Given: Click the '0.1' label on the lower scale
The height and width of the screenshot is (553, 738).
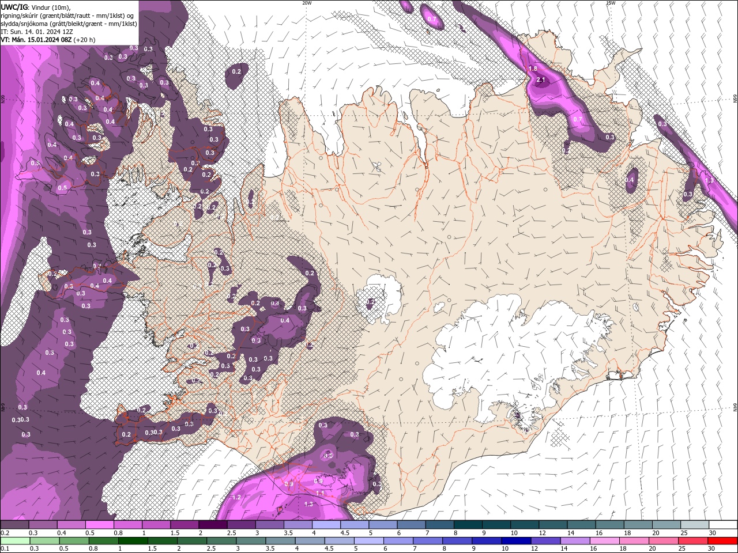Looking at the screenshot, I should [x=5, y=549].
